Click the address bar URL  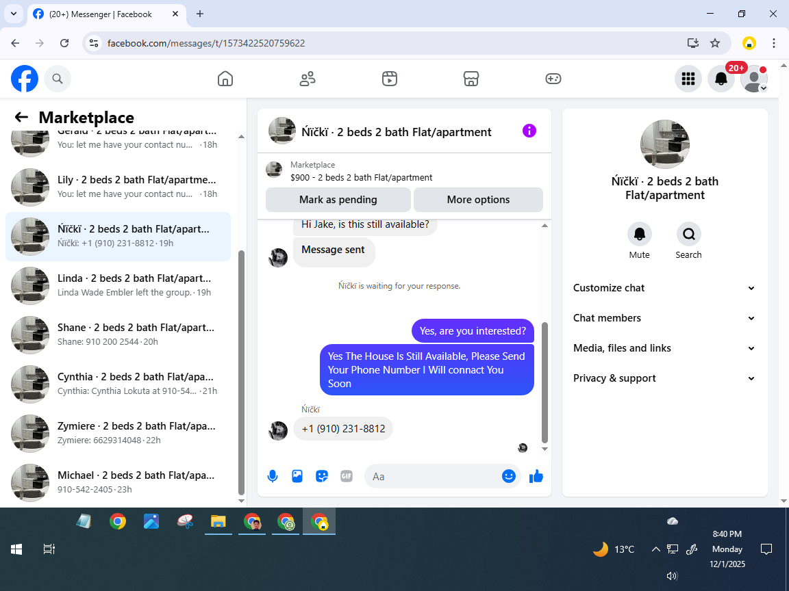pyautogui.click(x=206, y=43)
